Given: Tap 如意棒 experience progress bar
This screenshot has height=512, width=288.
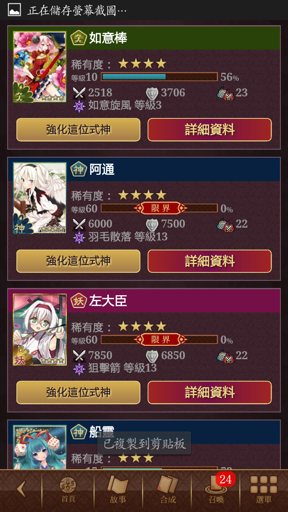Looking at the screenshot, I should [x=159, y=77].
